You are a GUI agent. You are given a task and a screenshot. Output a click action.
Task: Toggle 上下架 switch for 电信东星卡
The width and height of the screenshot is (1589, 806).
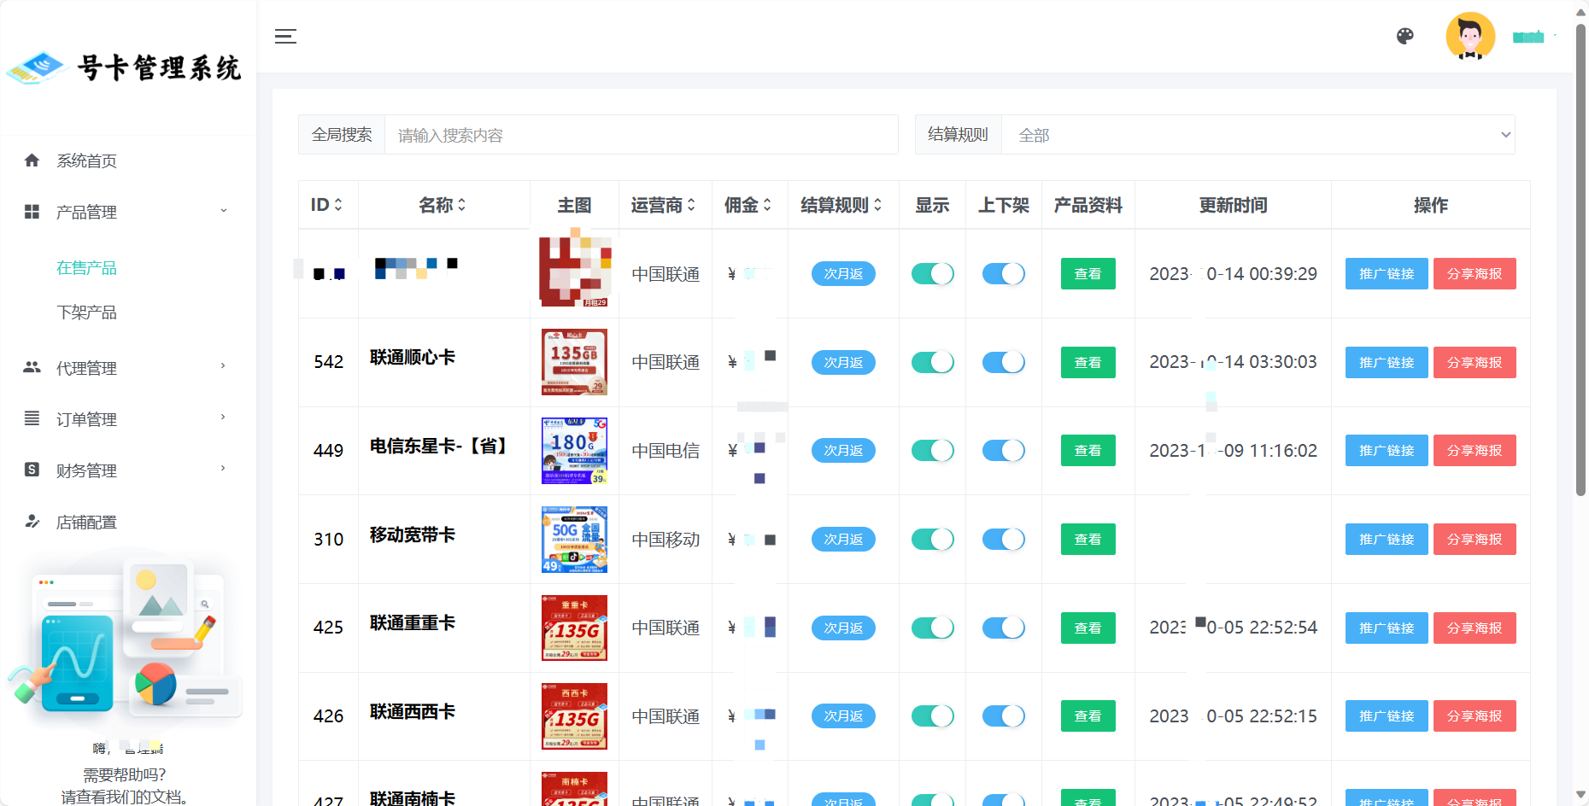[x=1003, y=450]
